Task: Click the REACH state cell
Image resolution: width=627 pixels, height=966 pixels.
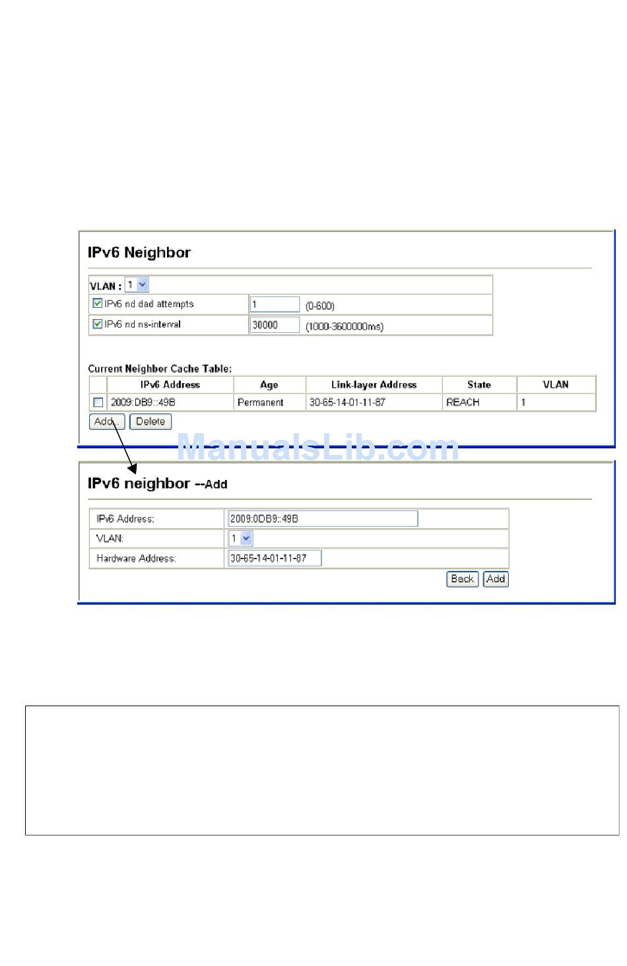Action: pyautogui.click(x=479, y=402)
